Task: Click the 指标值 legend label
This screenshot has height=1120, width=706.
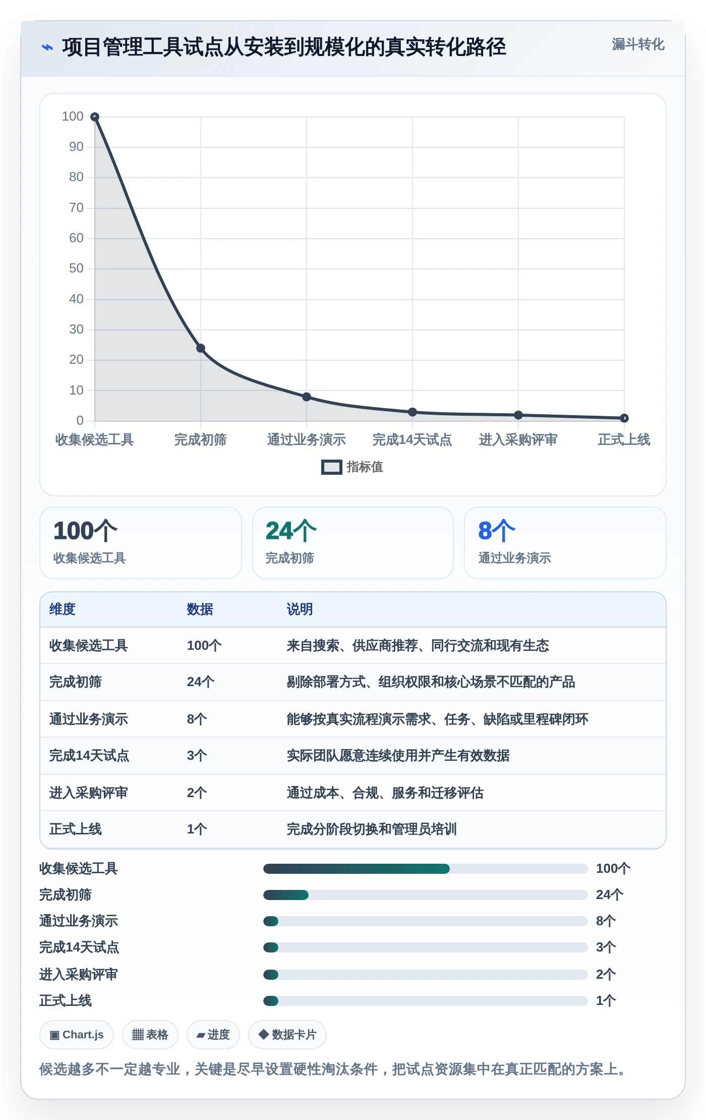Action: point(365,467)
